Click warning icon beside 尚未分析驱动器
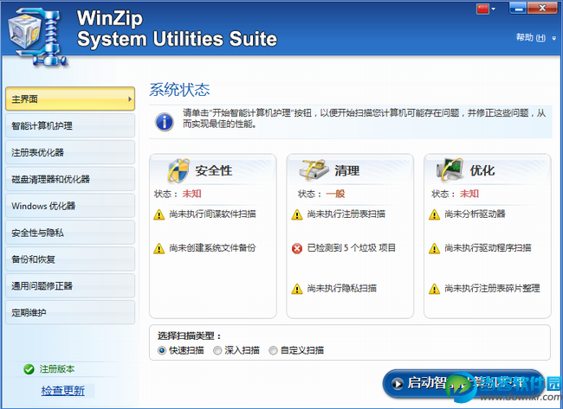This screenshot has height=409, width=563. (x=434, y=214)
